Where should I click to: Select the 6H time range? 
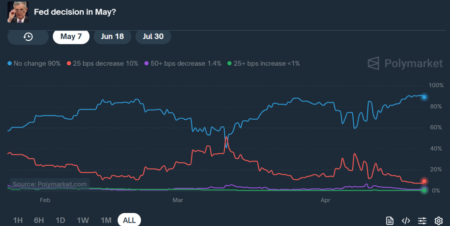pos(39,220)
